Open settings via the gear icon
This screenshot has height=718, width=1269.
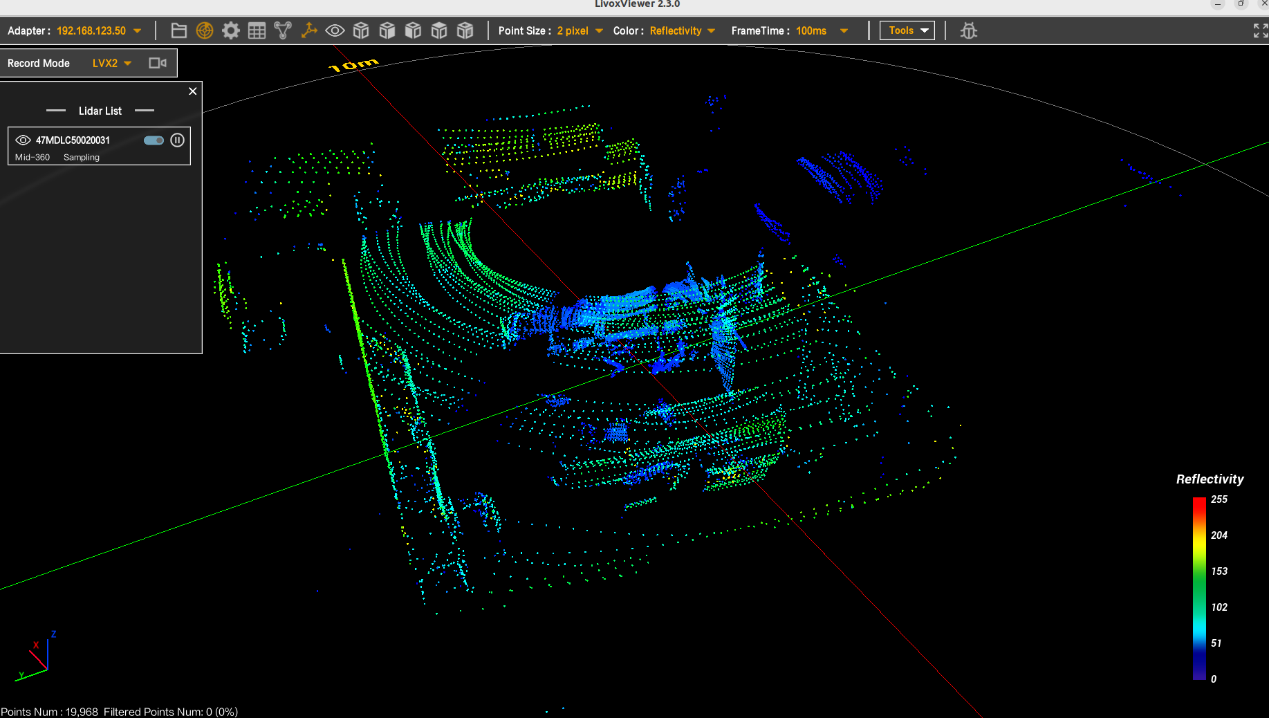(231, 30)
